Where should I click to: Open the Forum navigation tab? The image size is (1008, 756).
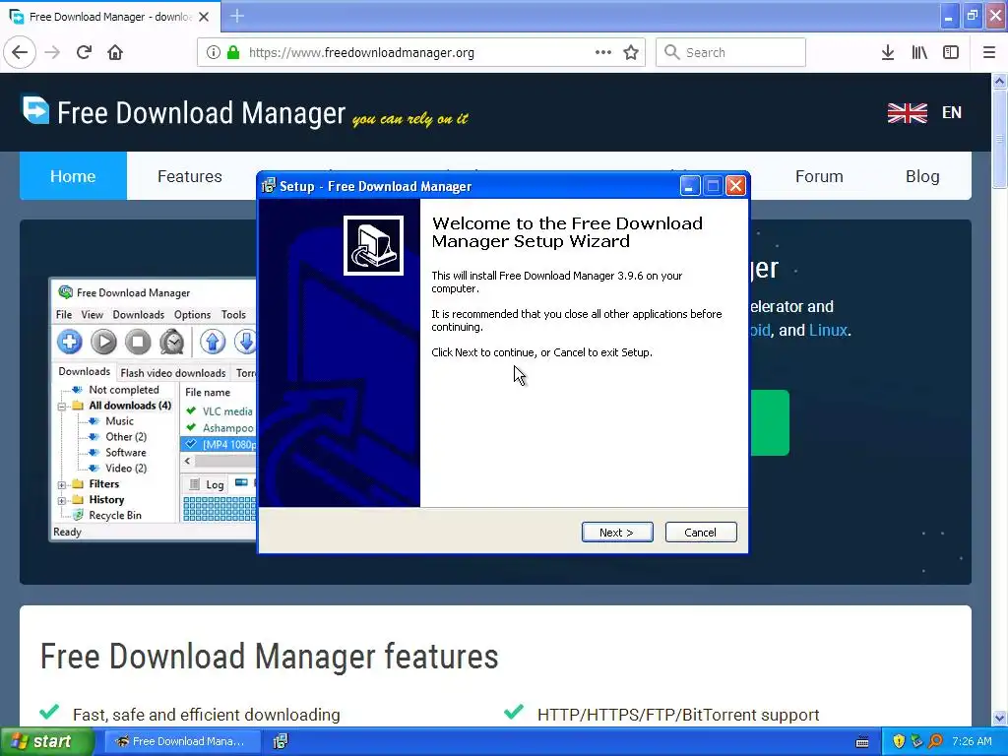pyautogui.click(x=819, y=176)
